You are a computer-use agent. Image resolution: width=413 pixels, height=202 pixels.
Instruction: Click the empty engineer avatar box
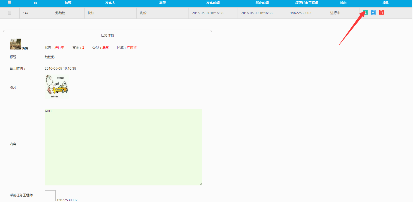50,196
